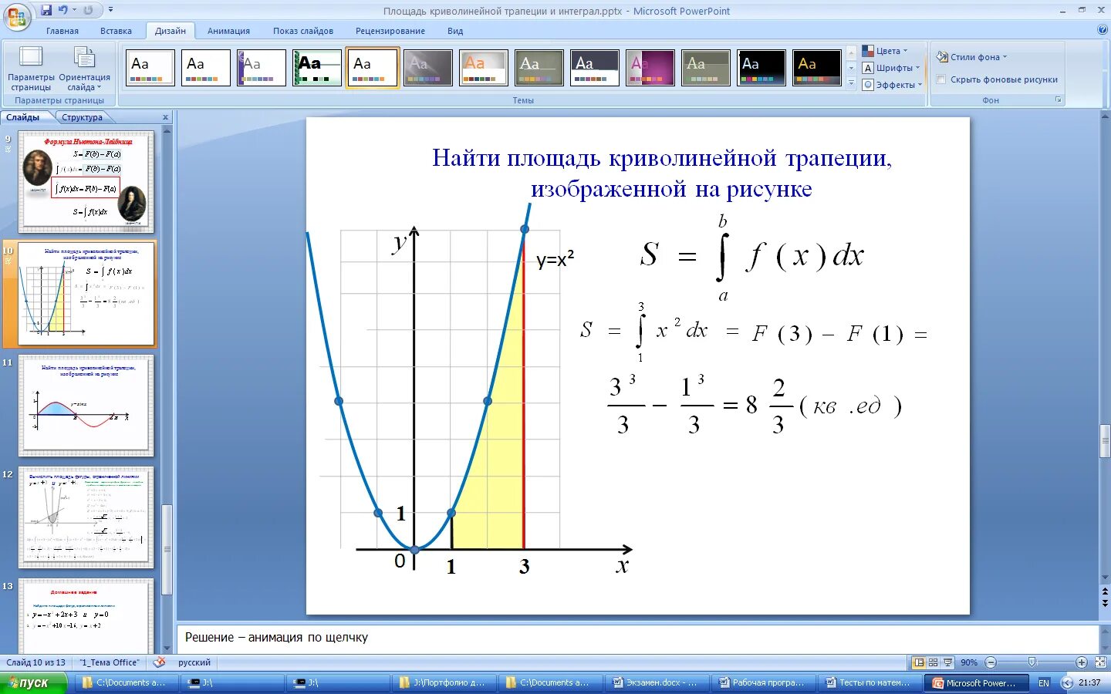The height and width of the screenshot is (694, 1111).
Task: Apply the theme with bold black Aa and green bar
Action: click(x=317, y=68)
